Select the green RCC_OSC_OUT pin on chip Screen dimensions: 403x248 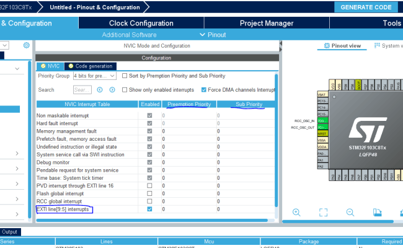pos(322,127)
